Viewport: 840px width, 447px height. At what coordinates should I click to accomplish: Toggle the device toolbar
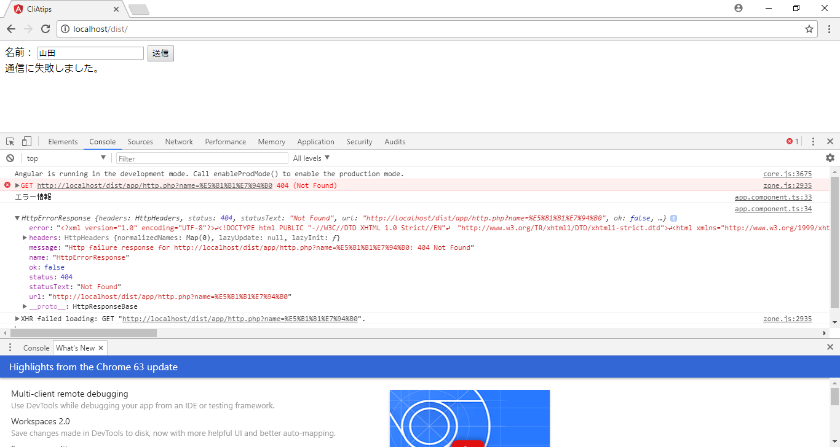point(26,141)
